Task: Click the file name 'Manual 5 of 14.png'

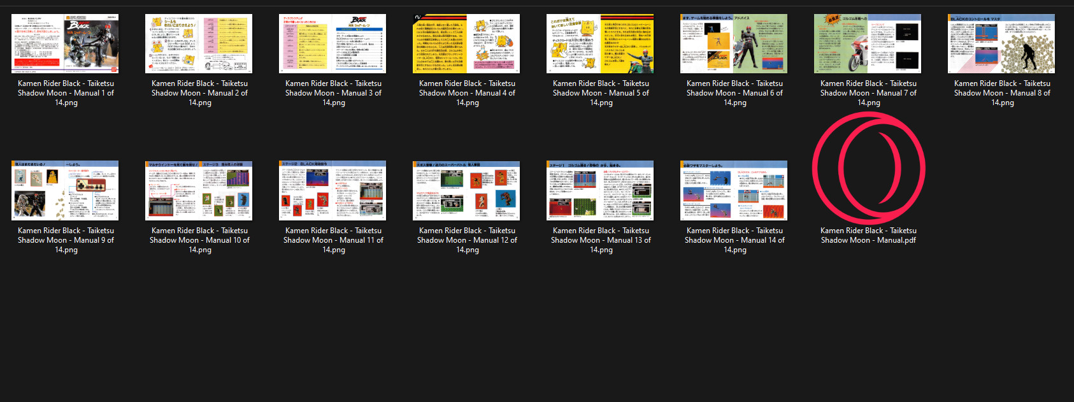Action: pyautogui.click(x=601, y=93)
